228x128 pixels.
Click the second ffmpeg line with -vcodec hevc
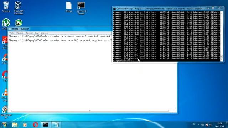click(60, 40)
